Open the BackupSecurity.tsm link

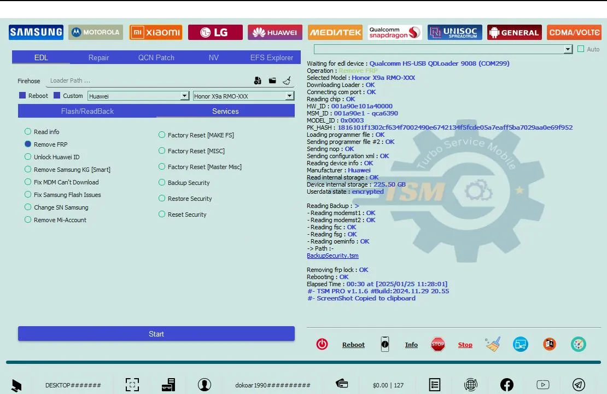pos(332,256)
